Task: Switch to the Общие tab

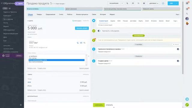Action: click(30, 14)
